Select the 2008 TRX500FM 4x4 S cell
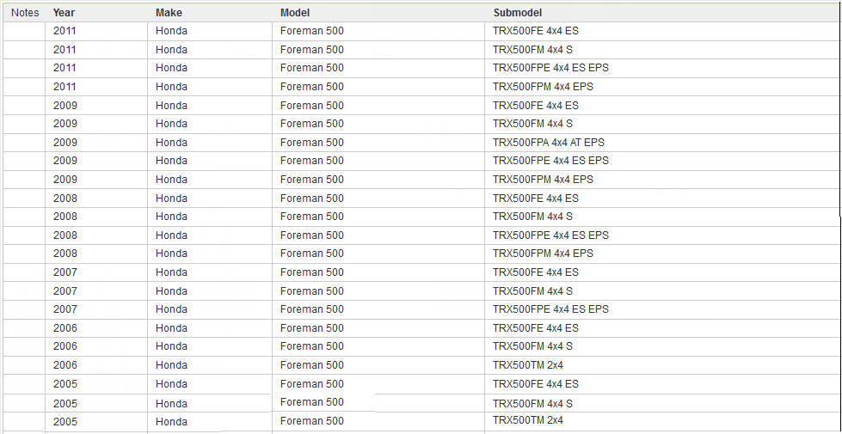Image resolution: width=842 pixels, height=434 pixels. click(532, 217)
